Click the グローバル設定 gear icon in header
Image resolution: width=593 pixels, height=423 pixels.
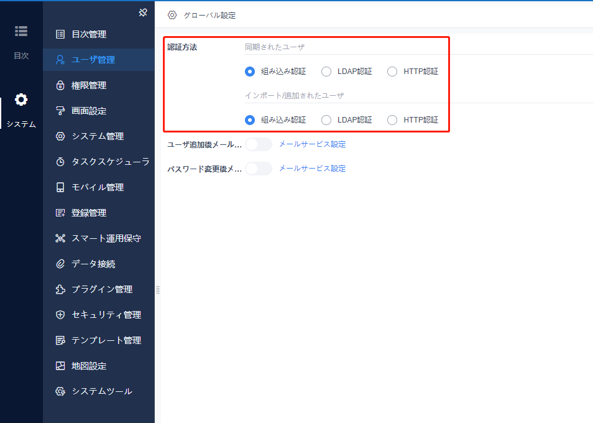172,15
